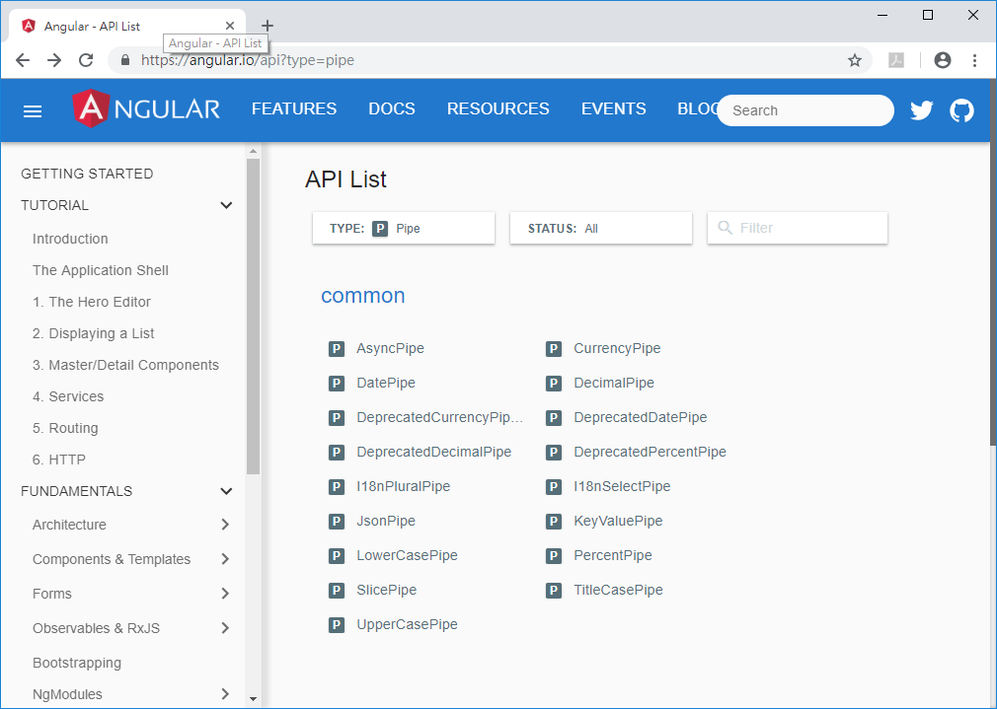
Task: Open the STATUS All dropdown
Action: (601, 228)
